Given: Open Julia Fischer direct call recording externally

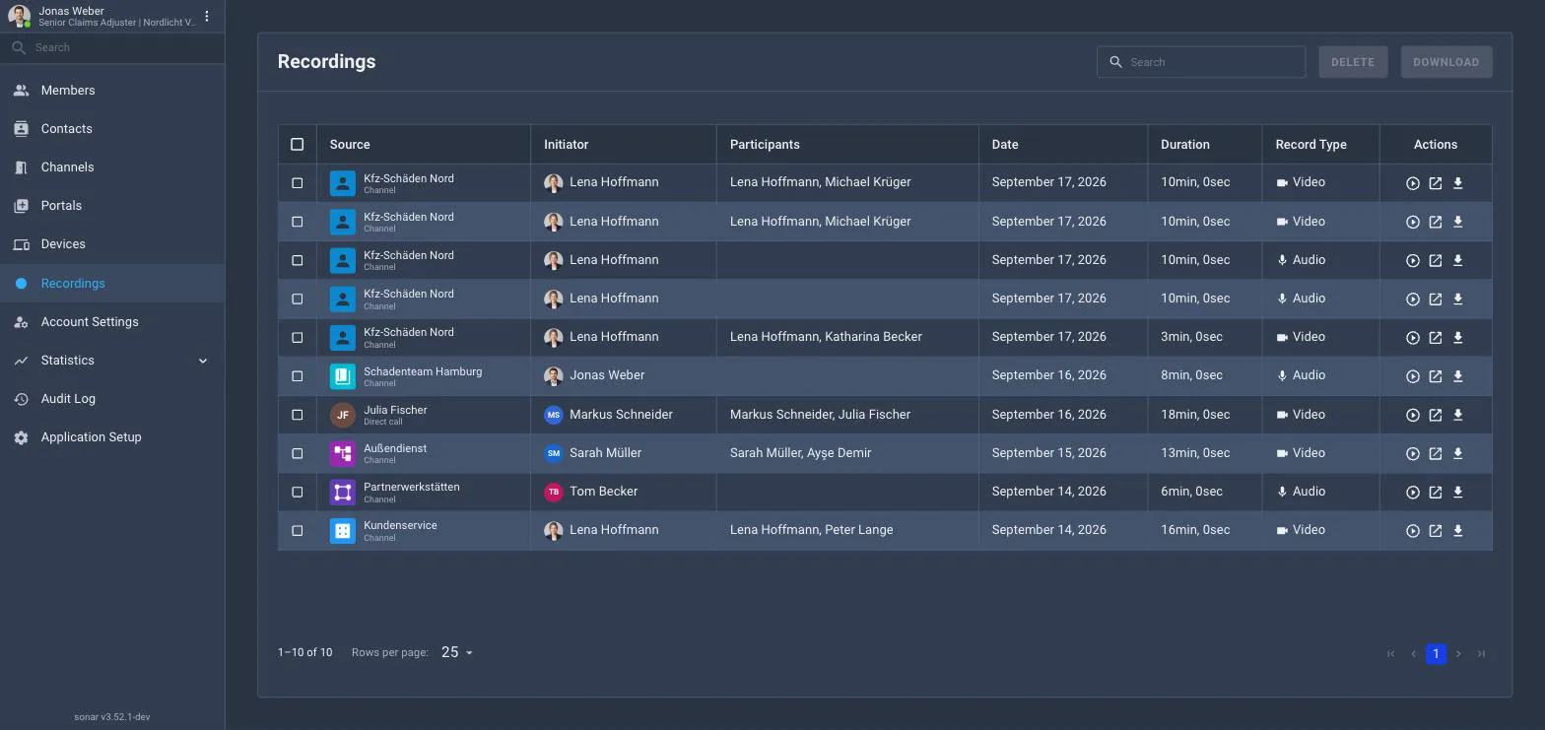Looking at the screenshot, I should tap(1436, 415).
